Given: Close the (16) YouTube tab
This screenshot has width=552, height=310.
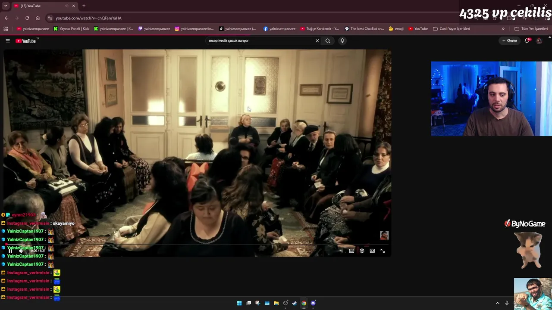Looking at the screenshot, I should (73, 6).
